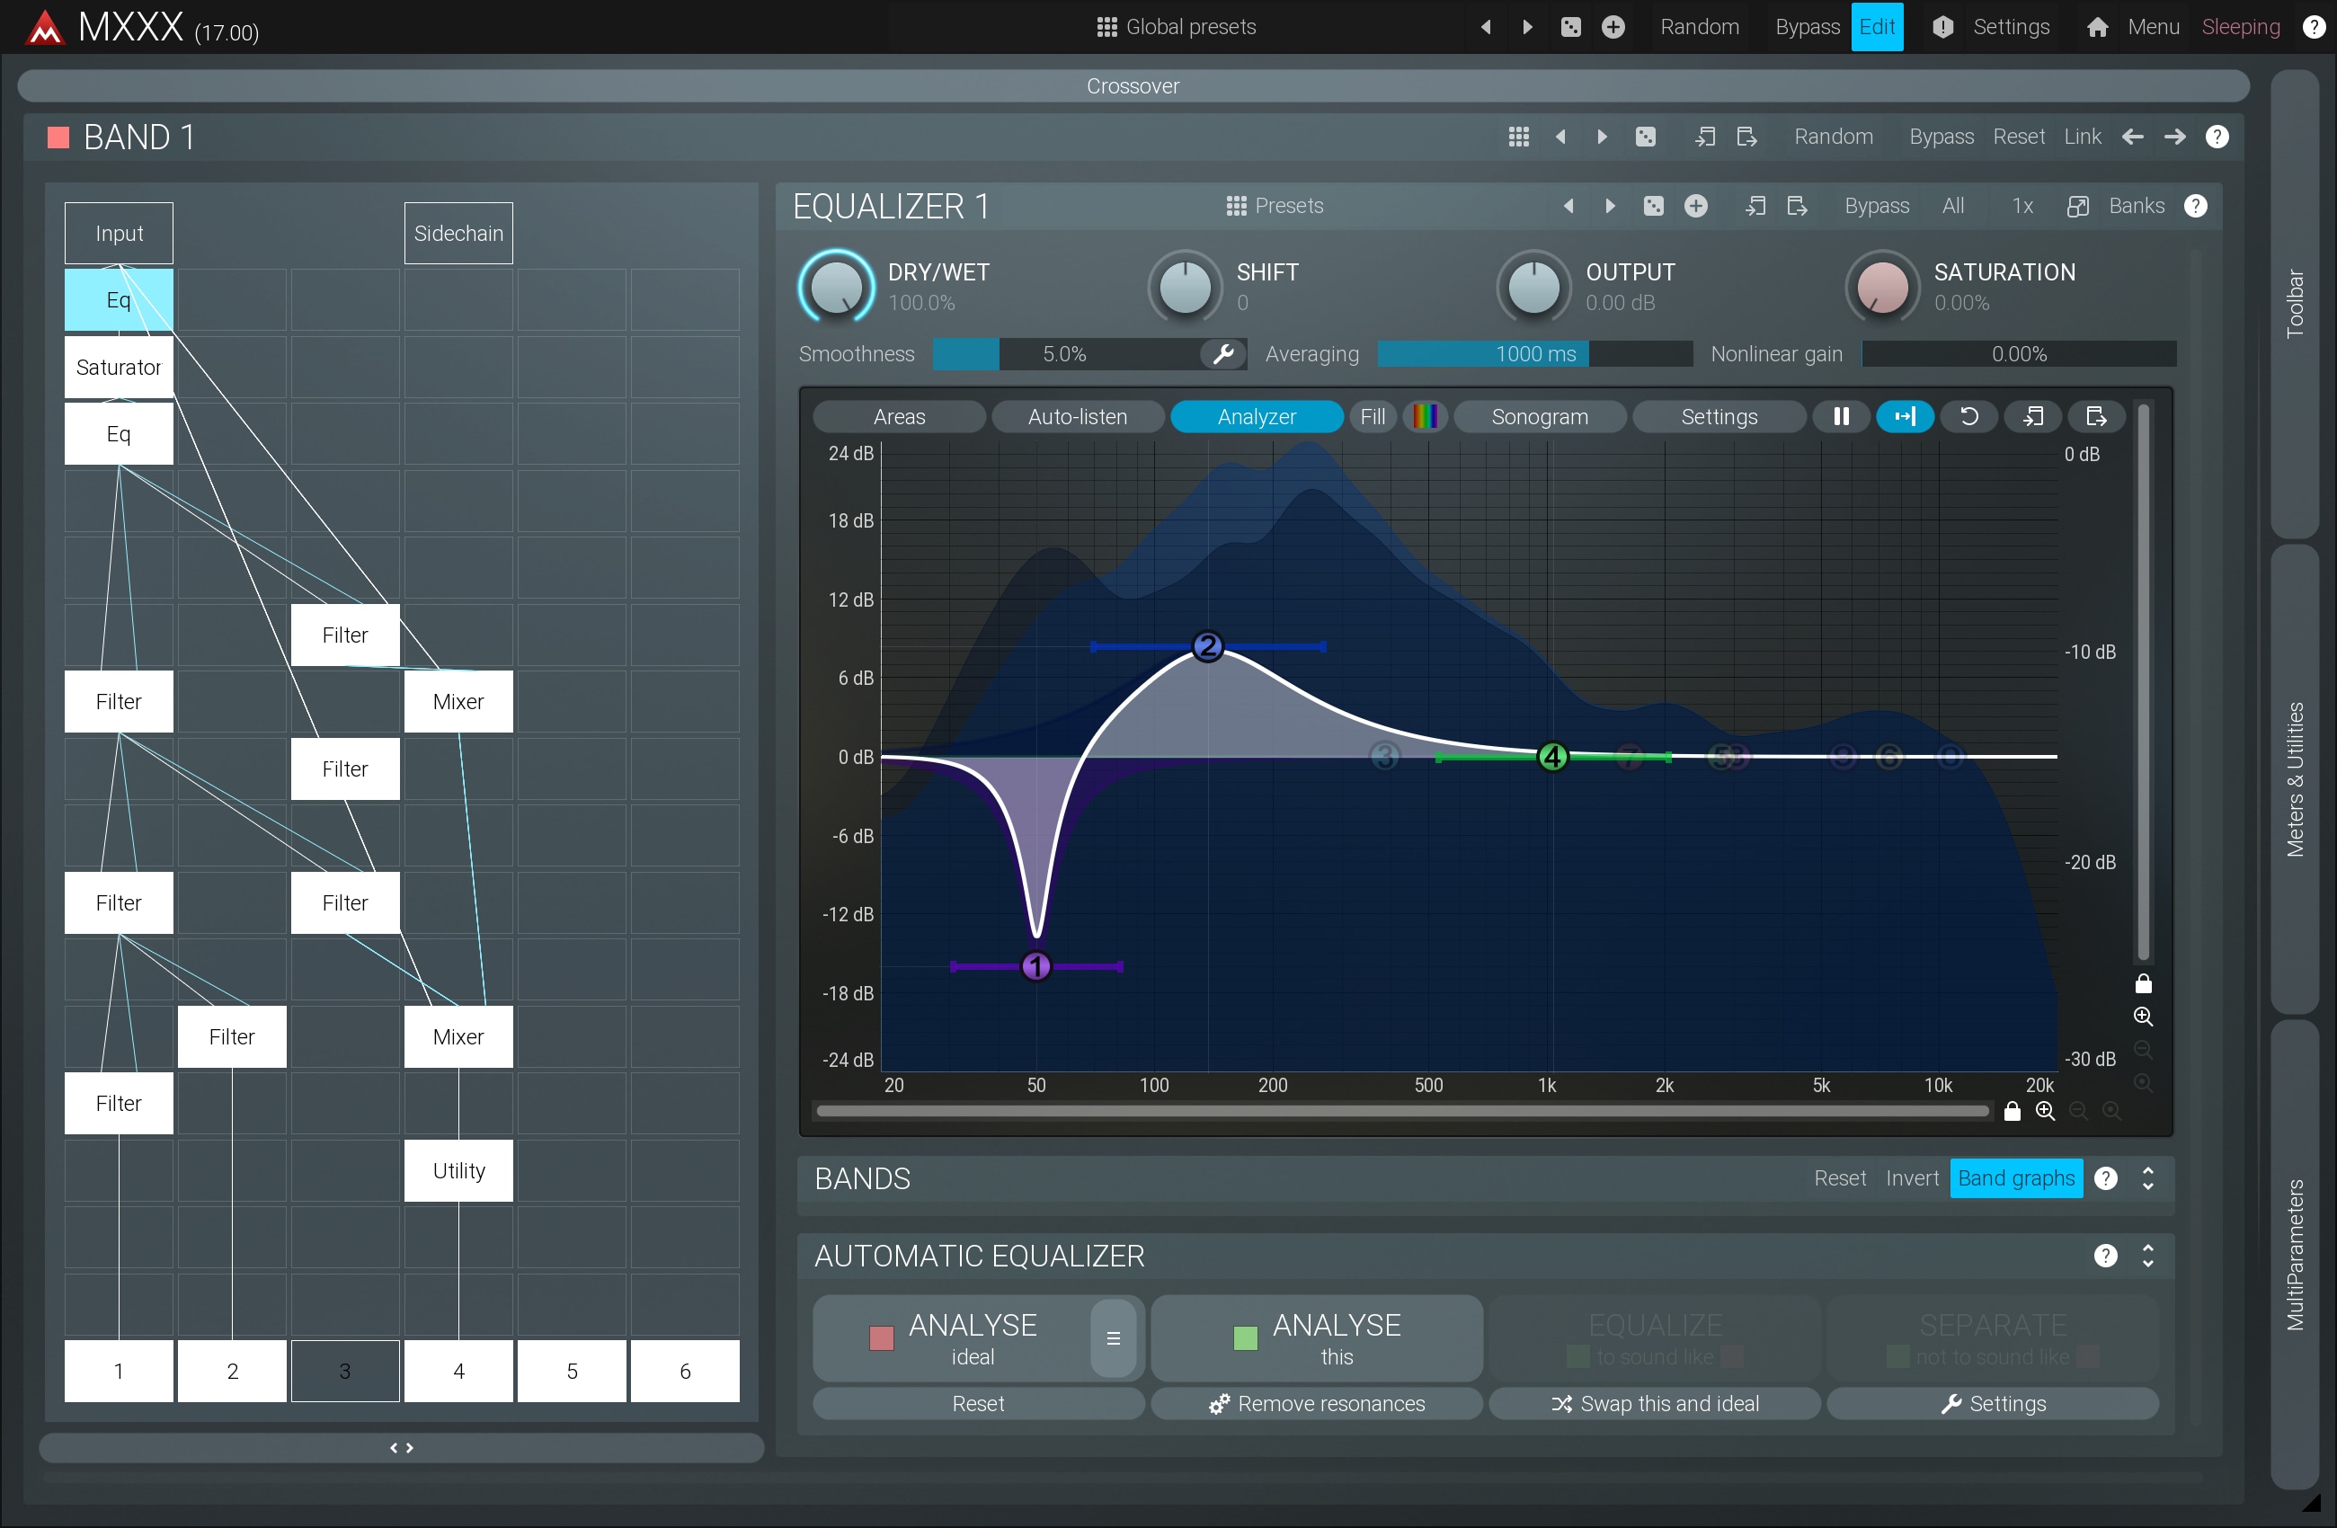Toggle the Analyzer button off

tap(1256, 416)
